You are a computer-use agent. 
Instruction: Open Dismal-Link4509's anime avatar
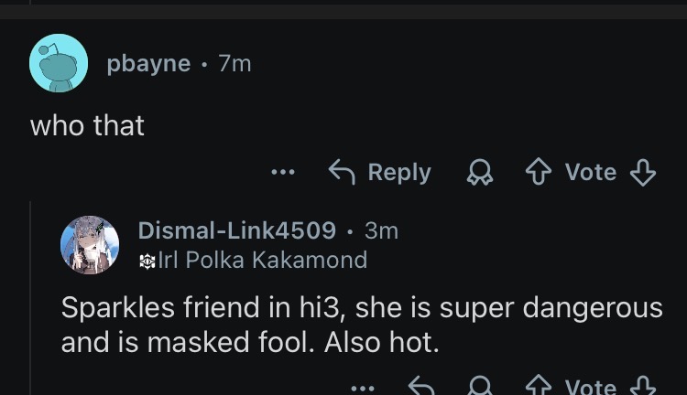pos(89,244)
